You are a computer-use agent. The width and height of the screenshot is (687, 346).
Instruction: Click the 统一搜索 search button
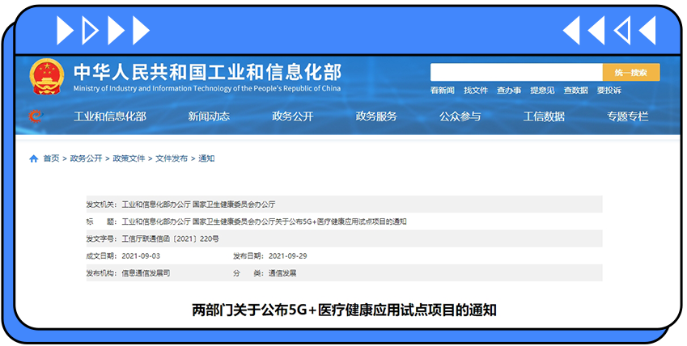click(x=631, y=72)
